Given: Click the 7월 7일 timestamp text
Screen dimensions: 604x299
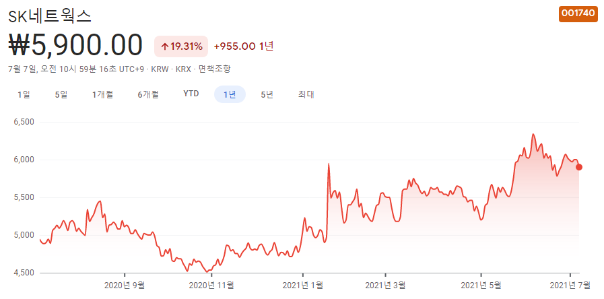Looking at the screenshot, I should tap(76, 69).
